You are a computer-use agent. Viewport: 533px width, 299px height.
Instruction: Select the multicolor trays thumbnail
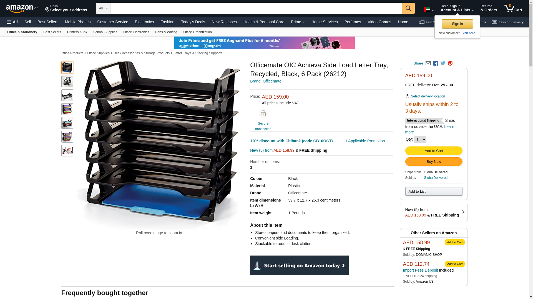[67, 109]
